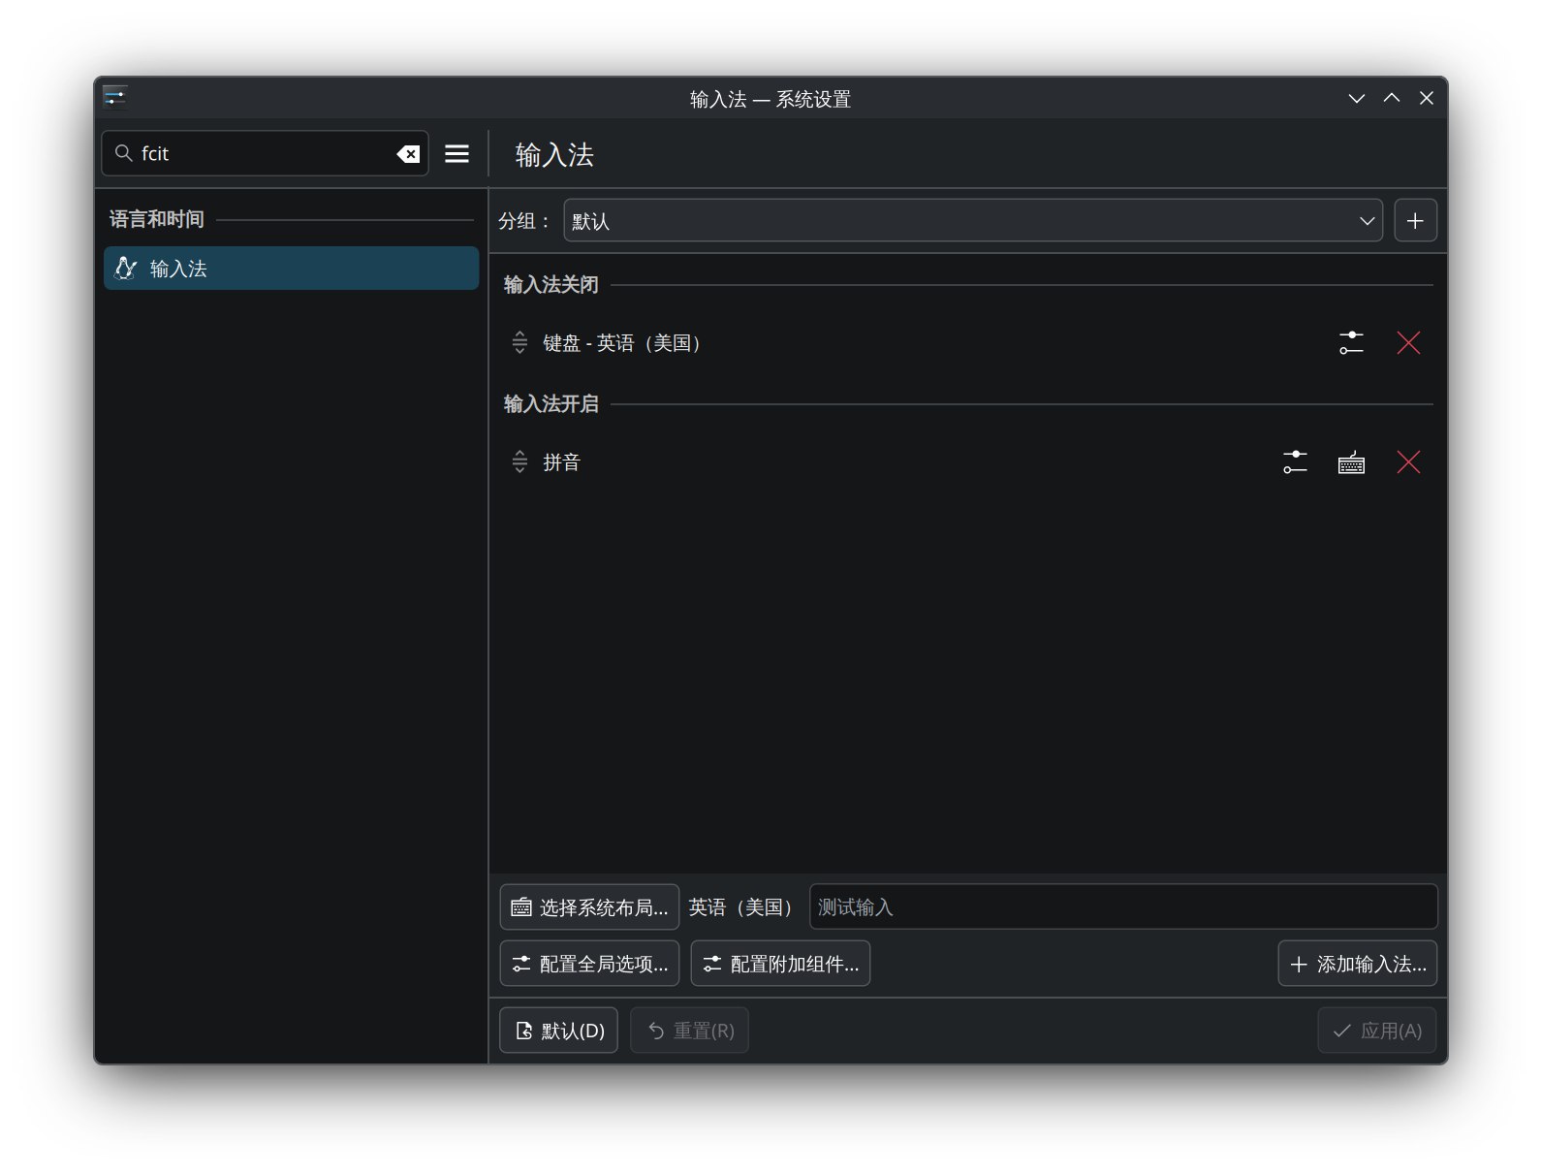Open the hamburger menu

pyautogui.click(x=456, y=154)
